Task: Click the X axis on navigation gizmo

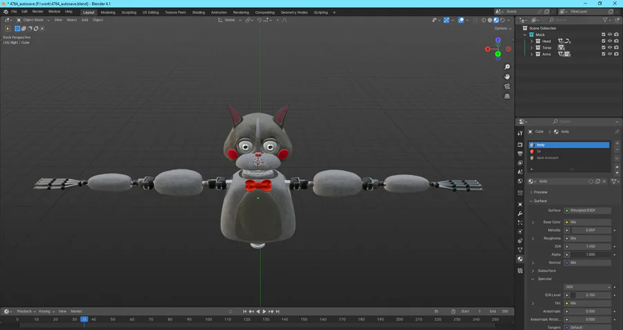Action: pyautogui.click(x=488, y=49)
